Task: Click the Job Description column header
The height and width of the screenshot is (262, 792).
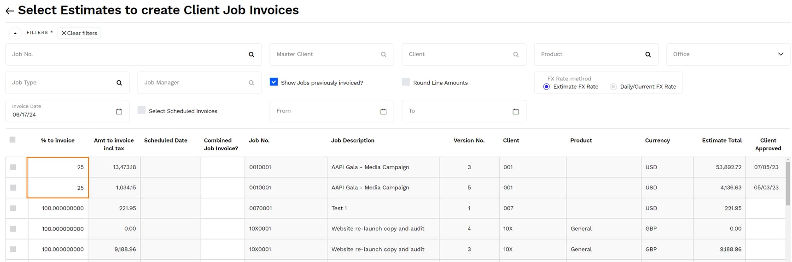Action: coord(353,141)
